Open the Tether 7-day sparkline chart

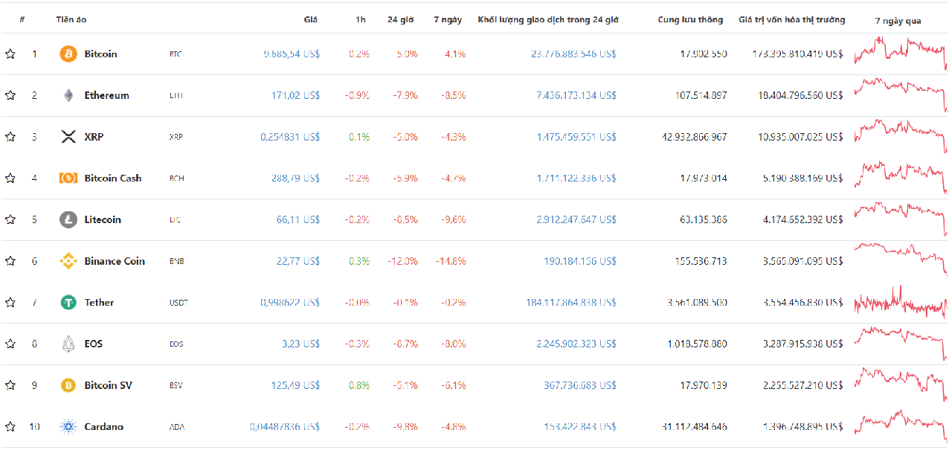click(901, 303)
